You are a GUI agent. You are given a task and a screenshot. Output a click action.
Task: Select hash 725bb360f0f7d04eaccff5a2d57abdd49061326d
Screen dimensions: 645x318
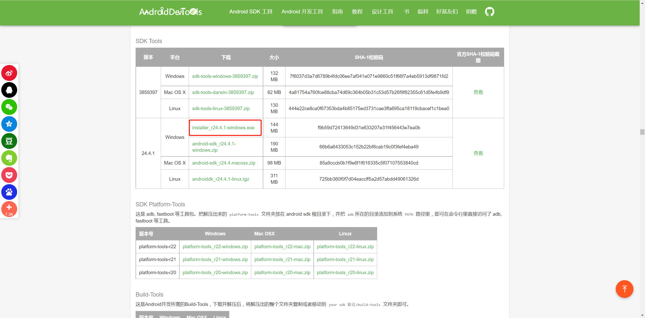click(x=369, y=179)
